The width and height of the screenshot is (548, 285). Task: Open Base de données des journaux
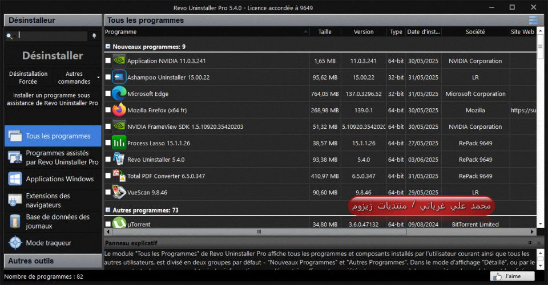pyautogui.click(x=53, y=222)
